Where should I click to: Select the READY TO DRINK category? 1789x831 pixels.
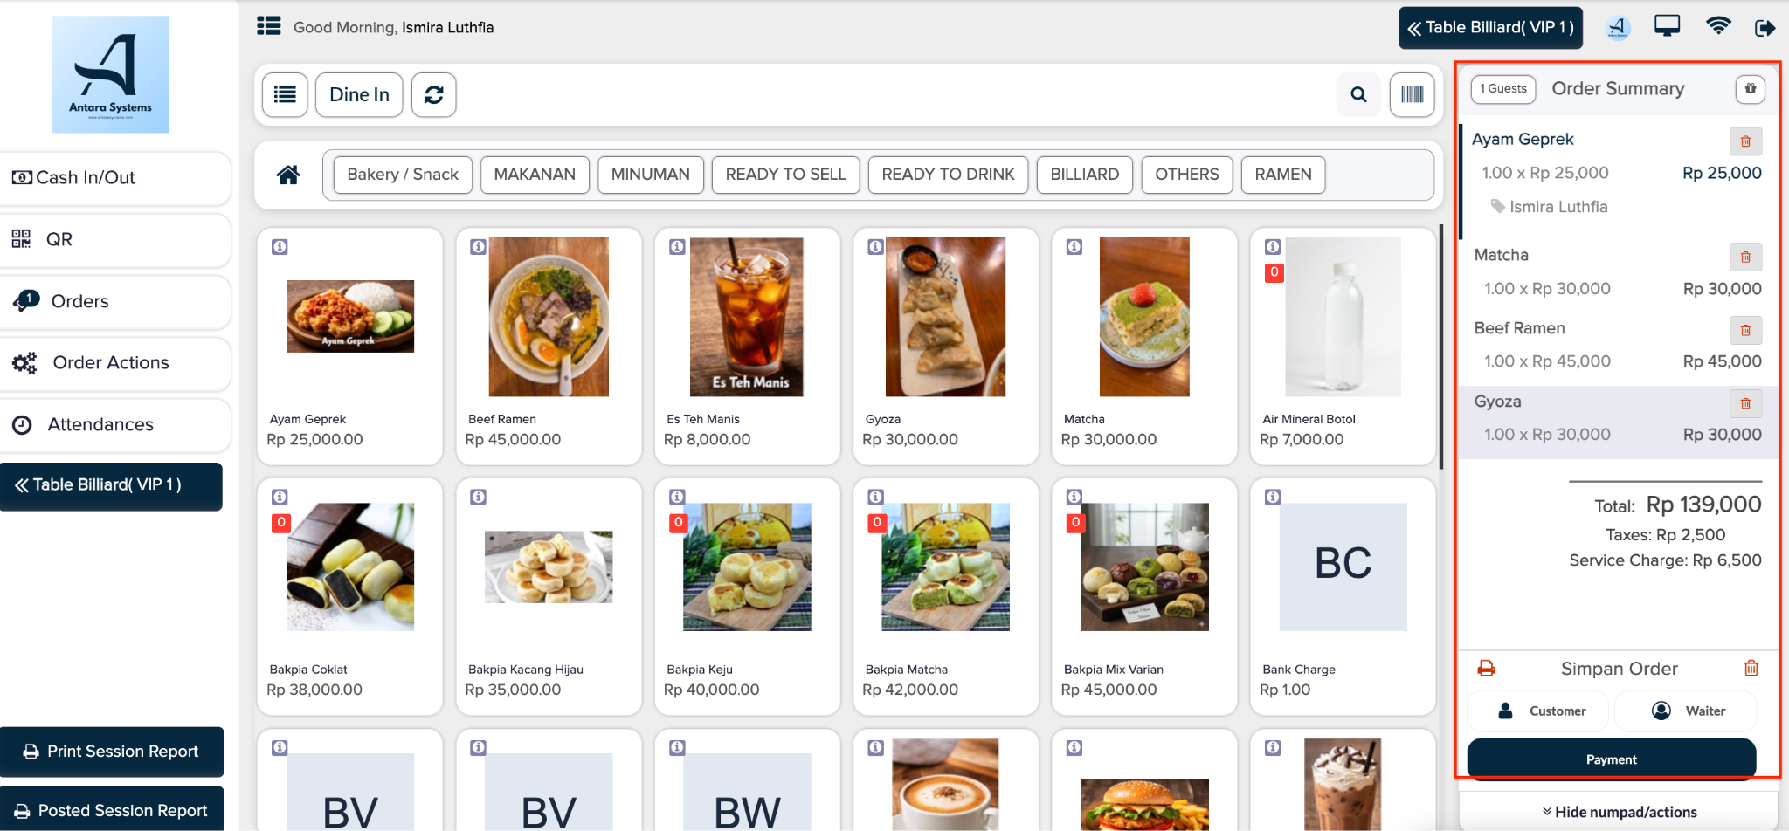(x=948, y=175)
